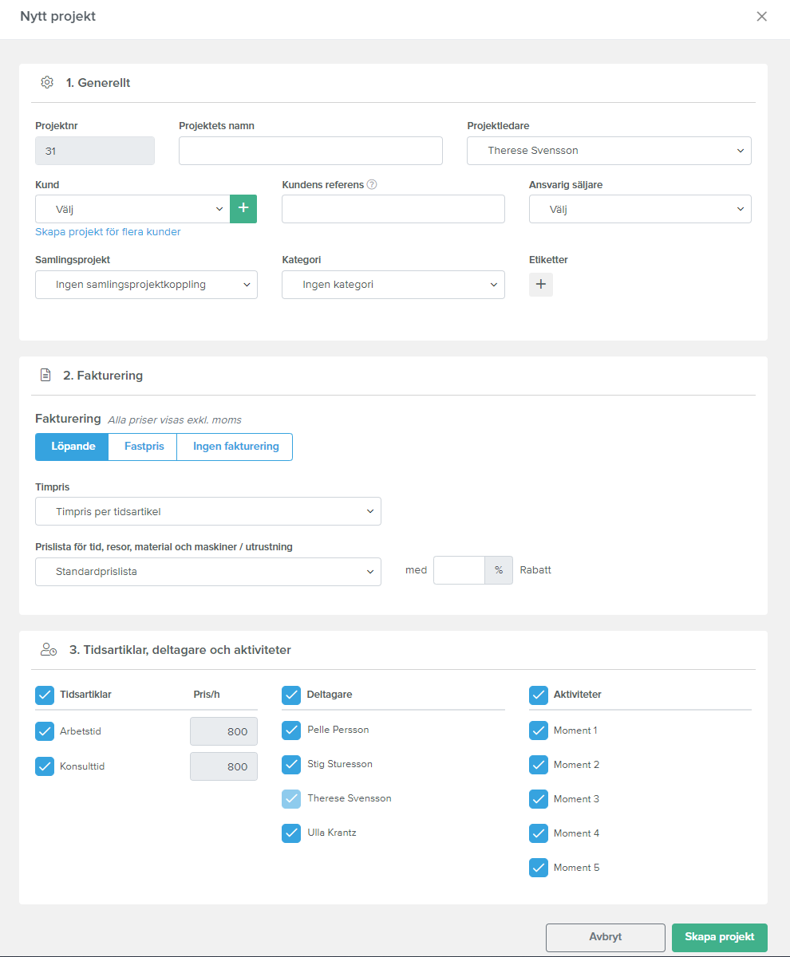This screenshot has width=790, height=957.
Task: Close the Nytt projekt dialog with X
Action: click(x=762, y=16)
